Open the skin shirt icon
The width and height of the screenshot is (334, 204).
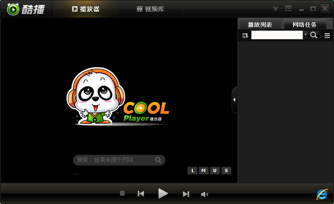pyautogui.click(x=276, y=9)
